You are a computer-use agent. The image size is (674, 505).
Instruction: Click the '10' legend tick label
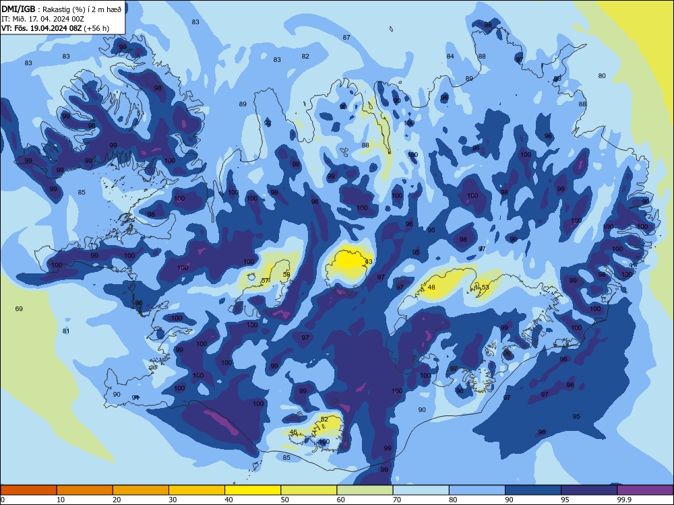tap(61, 500)
